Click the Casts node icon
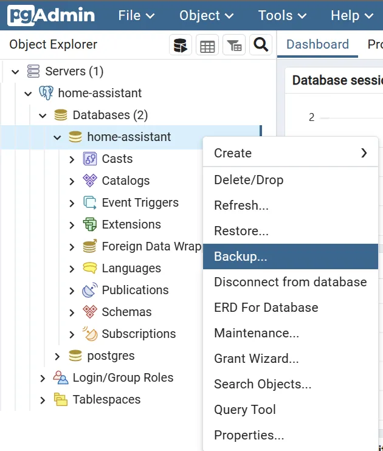Screen dimensions: 383x451 coord(90,159)
